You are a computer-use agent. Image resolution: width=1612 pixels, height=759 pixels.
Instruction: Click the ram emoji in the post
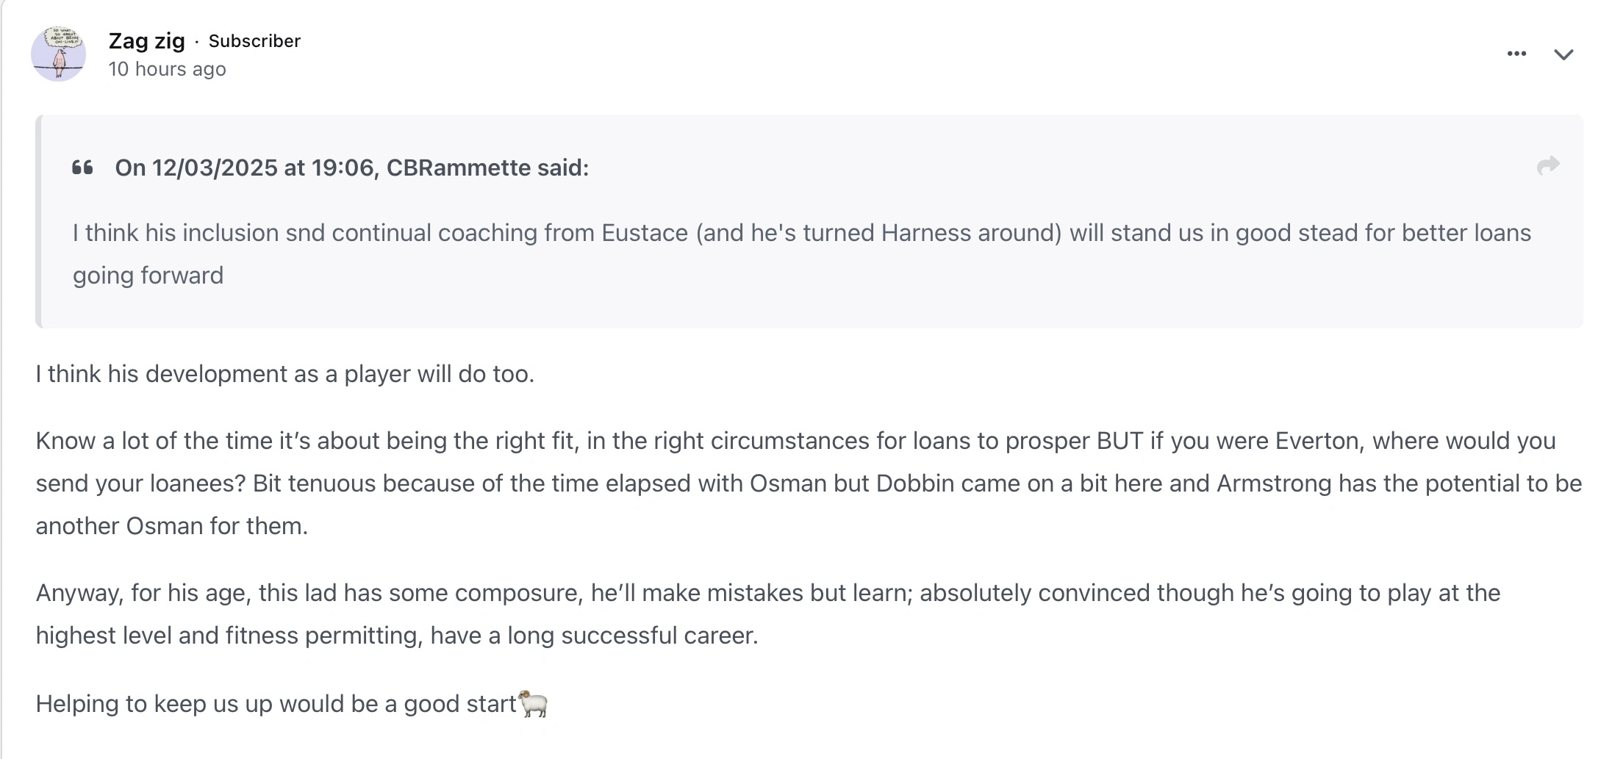point(533,703)
